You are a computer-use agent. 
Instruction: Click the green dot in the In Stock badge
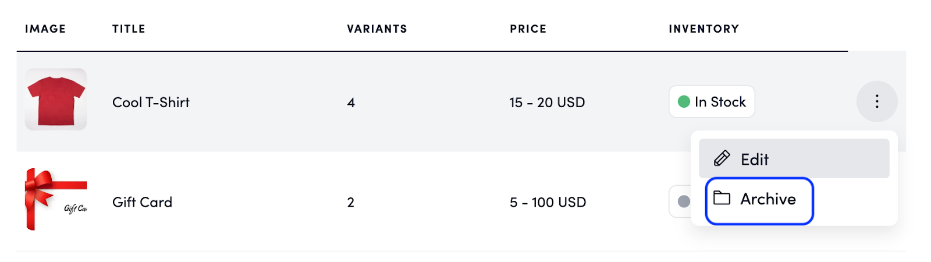tap(684, 102)
